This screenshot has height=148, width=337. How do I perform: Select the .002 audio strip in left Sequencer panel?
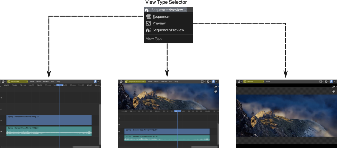(49, 131)
